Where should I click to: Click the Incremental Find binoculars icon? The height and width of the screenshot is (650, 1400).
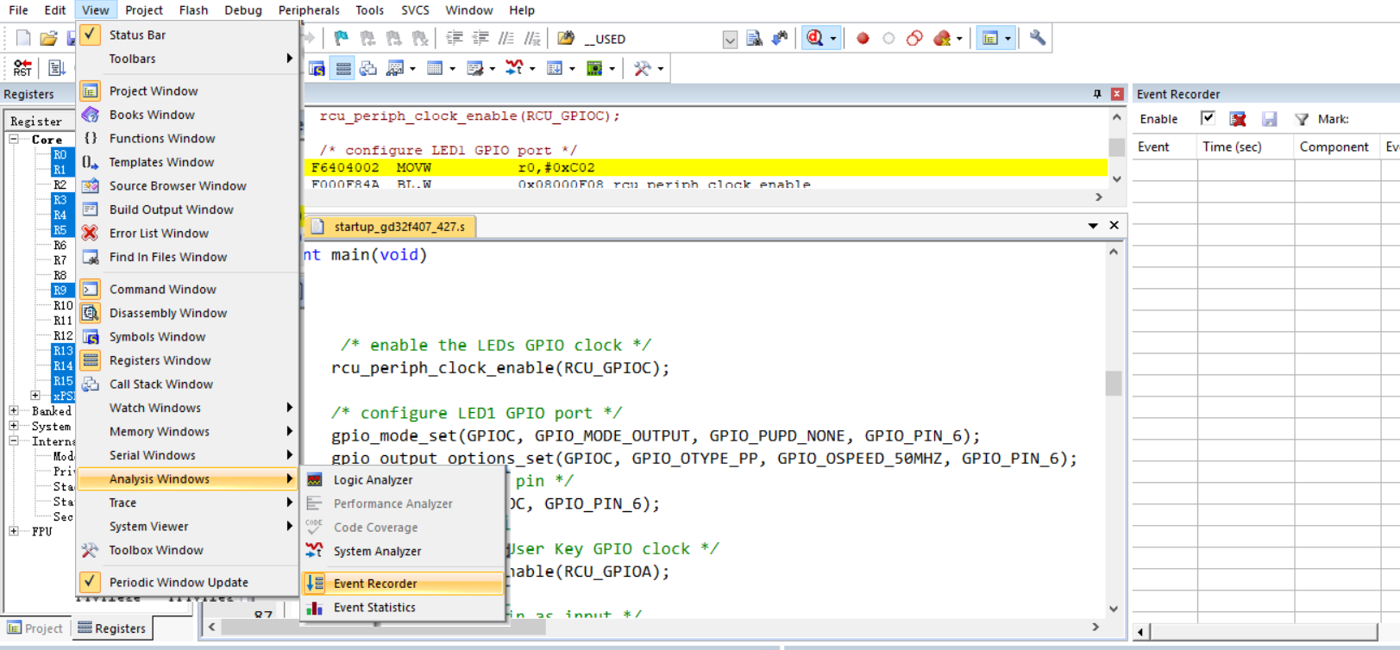click(x=780, y=38)
